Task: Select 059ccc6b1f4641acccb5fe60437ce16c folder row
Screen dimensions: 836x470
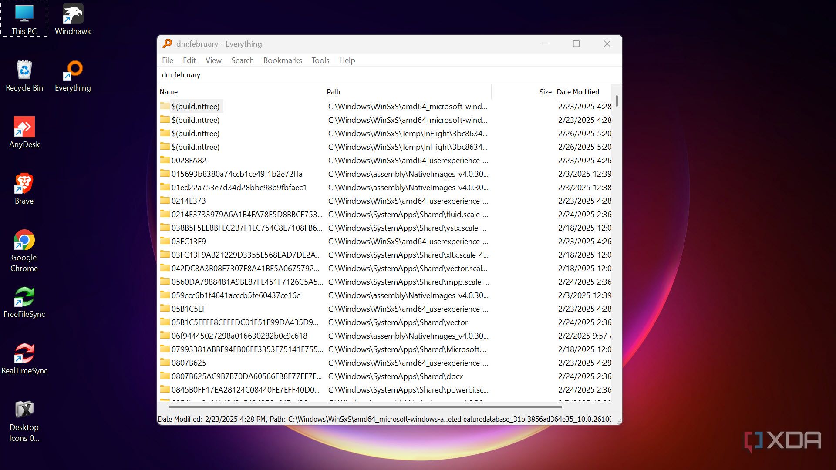Action: coord(385,295)
